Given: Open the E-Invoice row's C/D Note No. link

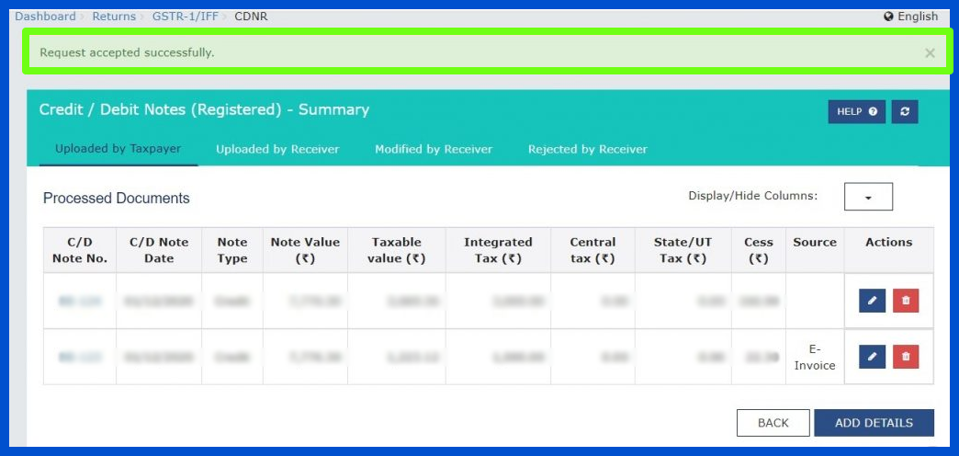Looking at the screenshot, I should click(x=80, y=357).
